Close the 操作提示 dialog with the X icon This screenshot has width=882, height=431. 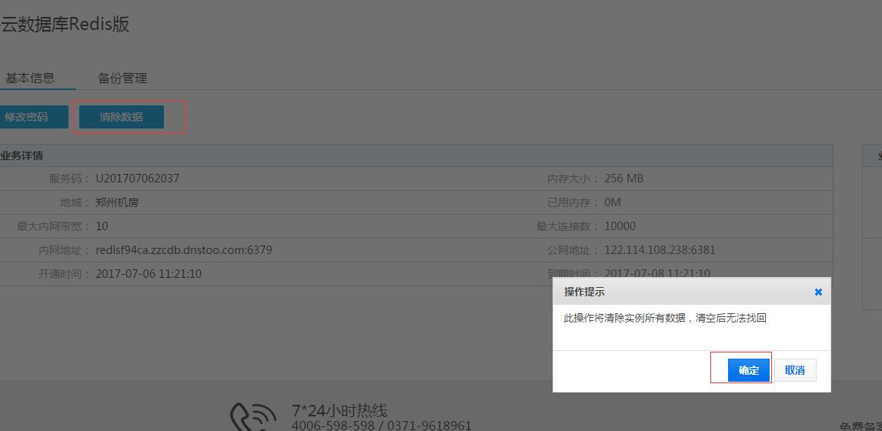tap(818, 292)
